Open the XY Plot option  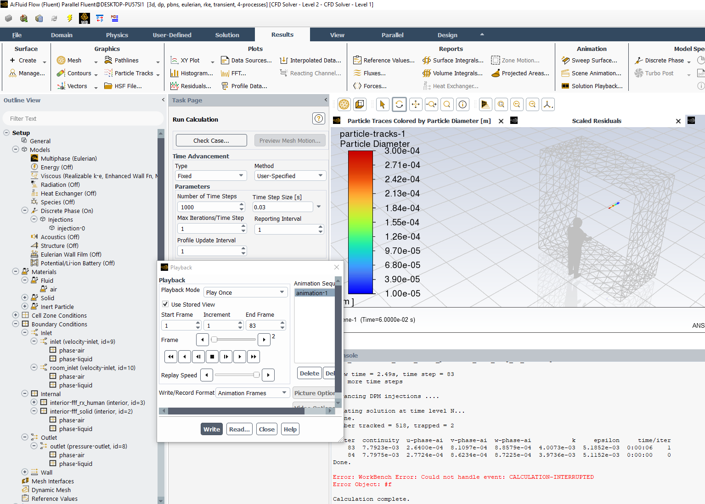click(185, 60)
